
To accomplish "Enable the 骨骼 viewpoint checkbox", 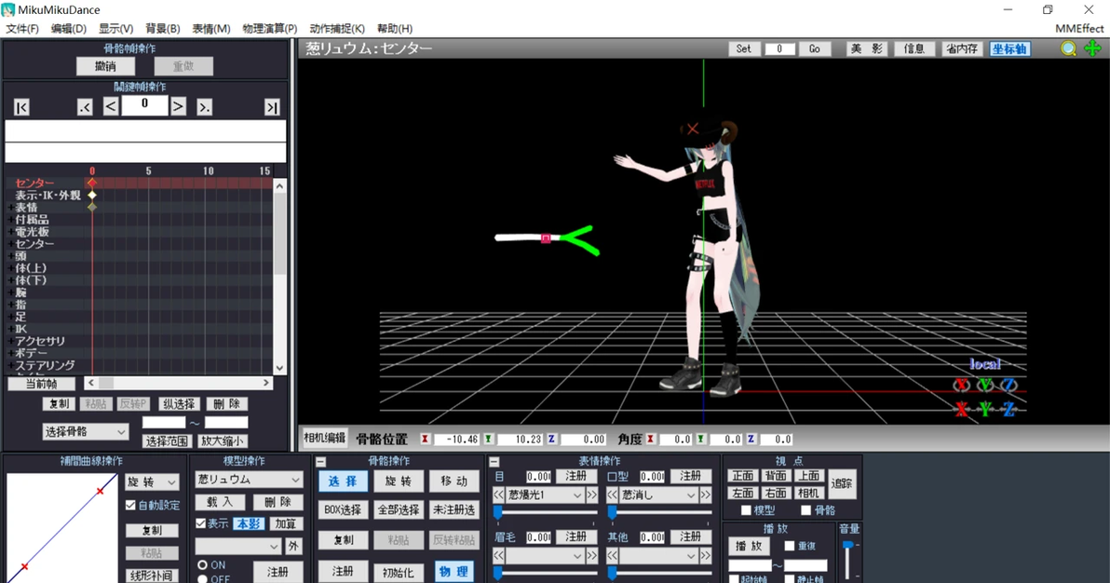I will point(805,510).
